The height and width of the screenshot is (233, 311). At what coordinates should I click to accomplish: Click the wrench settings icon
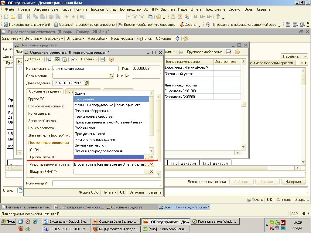point(218,17)
